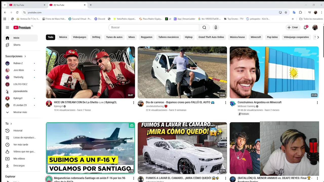Open options menu for BykingCL stream video
The width and height of the screenshot is (324, 182).
[134, 102]
